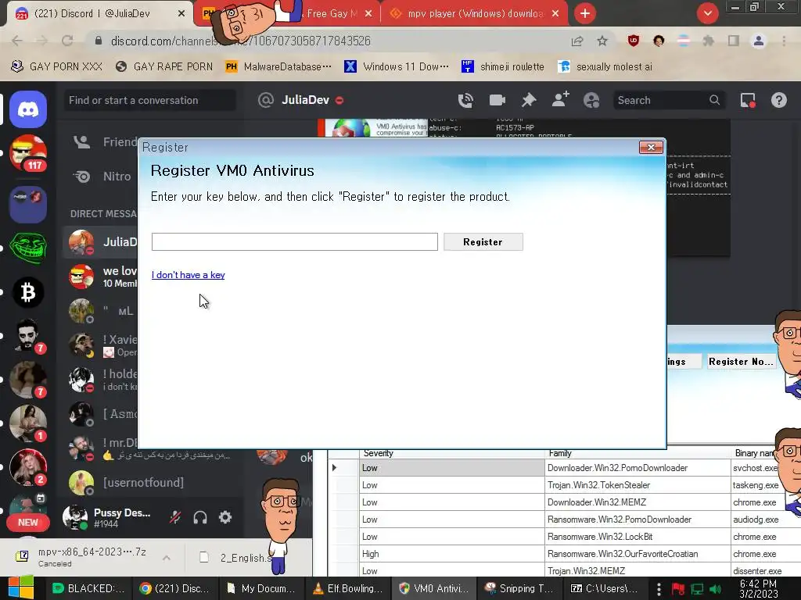This screenshot has width=801, height=600.
Task: Open the shimeji roulette bookmark
Action: pyautogui.click(x=503, y=67)
